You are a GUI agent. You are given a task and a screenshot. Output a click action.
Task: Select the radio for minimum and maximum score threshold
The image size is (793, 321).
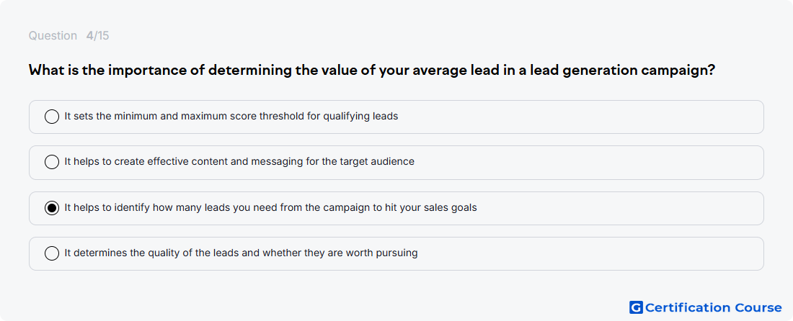point(52,117)
